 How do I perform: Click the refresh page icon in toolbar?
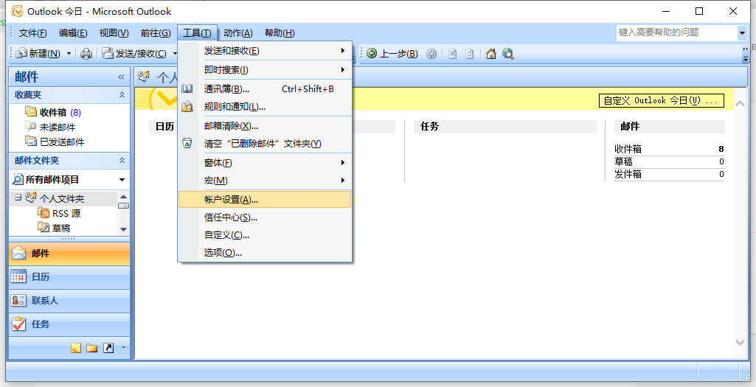click(470, 54)
